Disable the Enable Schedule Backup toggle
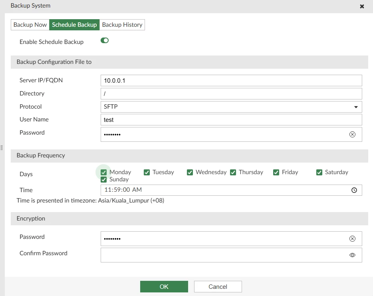The height and width of the screenshot is (296, 373). 104,40
